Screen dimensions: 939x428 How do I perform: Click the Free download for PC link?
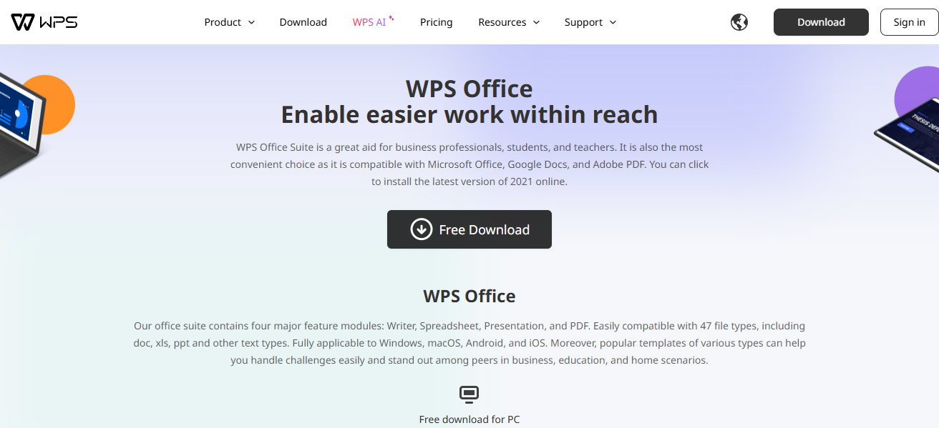click(469, 419)
